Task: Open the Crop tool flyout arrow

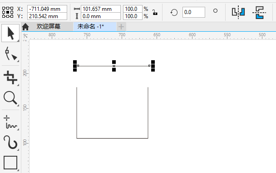Action: pos(18,85)
